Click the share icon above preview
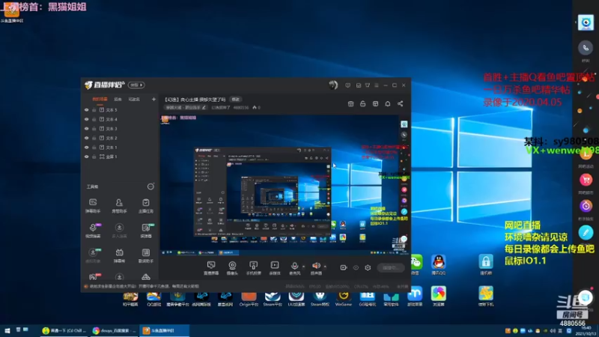 point(400,103)
